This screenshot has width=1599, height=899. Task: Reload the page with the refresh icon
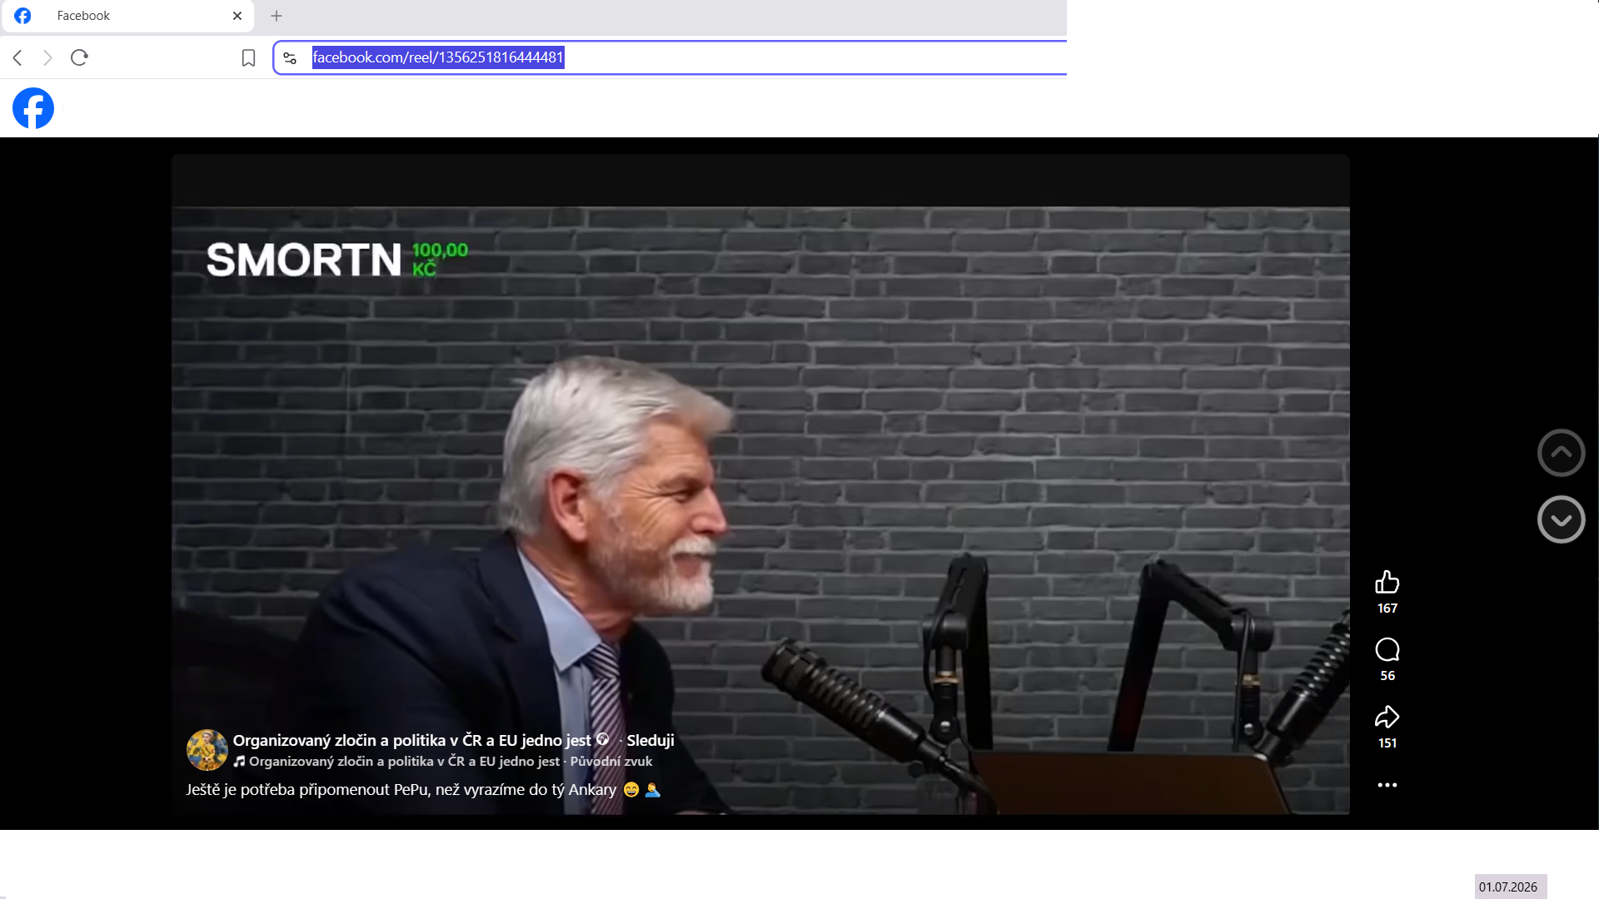79,57
